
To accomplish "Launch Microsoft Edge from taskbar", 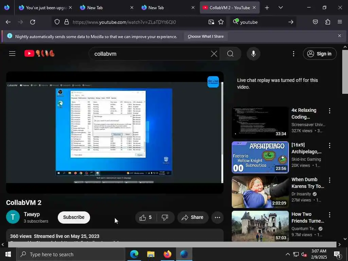I will 134,254.
